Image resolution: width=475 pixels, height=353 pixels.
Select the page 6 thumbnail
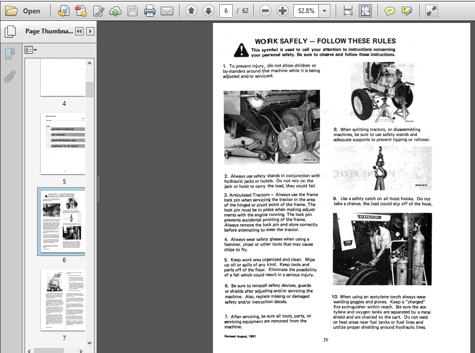click(x=63, y=222)
